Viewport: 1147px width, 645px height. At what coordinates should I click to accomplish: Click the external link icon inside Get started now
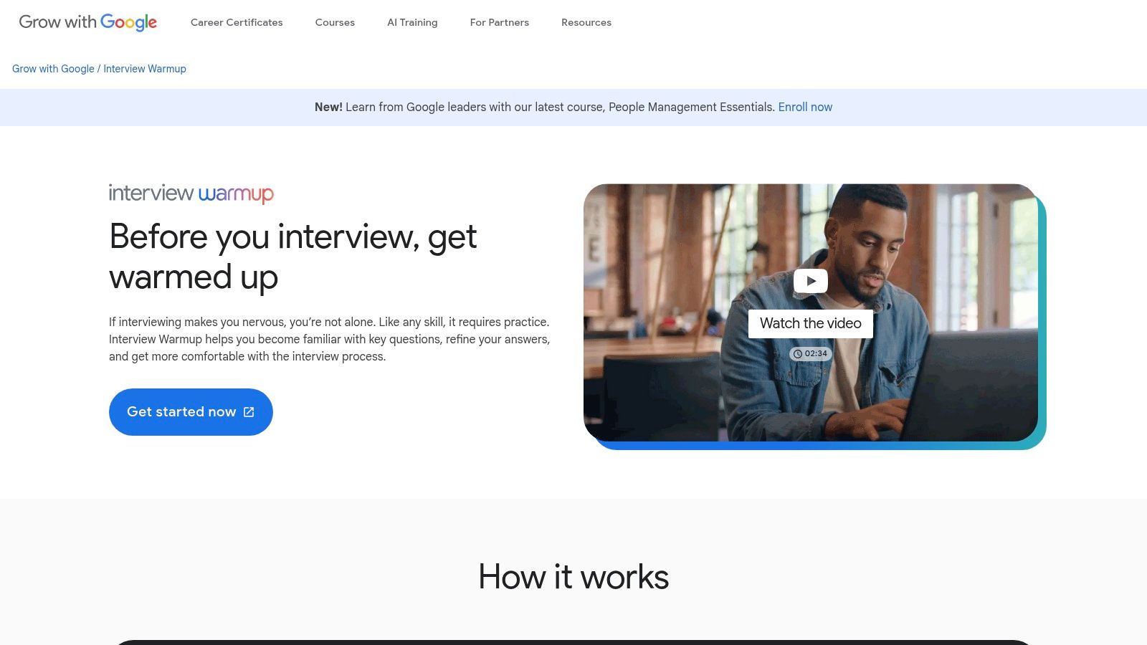[x=248, y=411]
